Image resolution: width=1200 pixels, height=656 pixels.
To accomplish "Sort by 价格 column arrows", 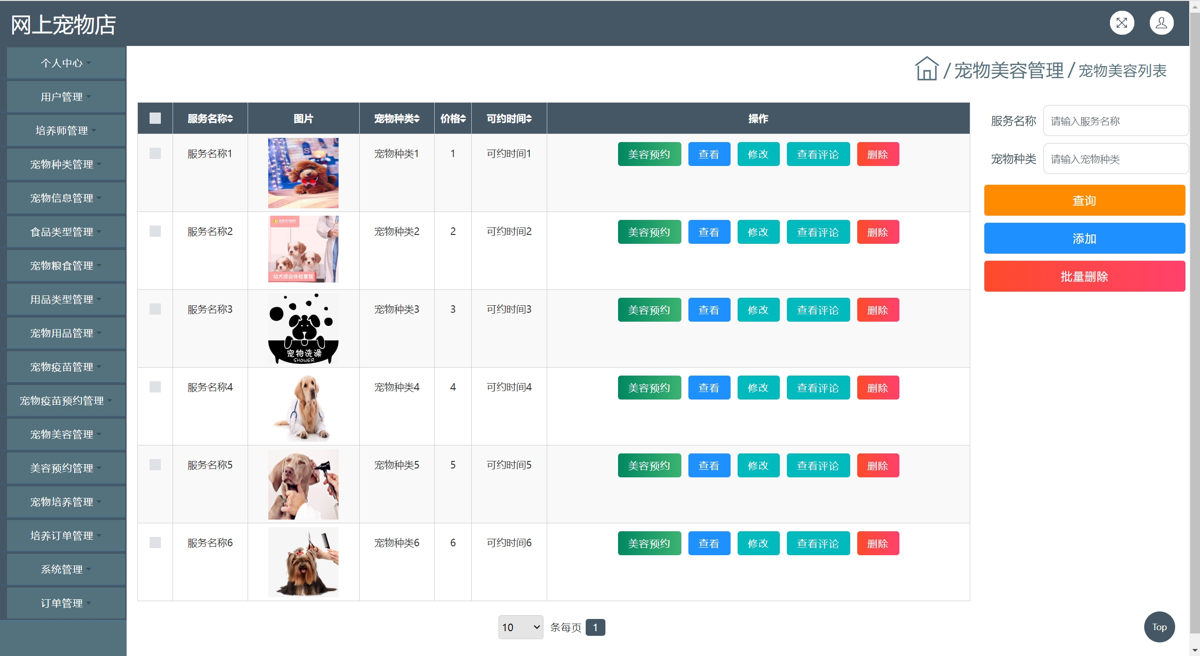I will pyautogui.click(x=463, y=119).
